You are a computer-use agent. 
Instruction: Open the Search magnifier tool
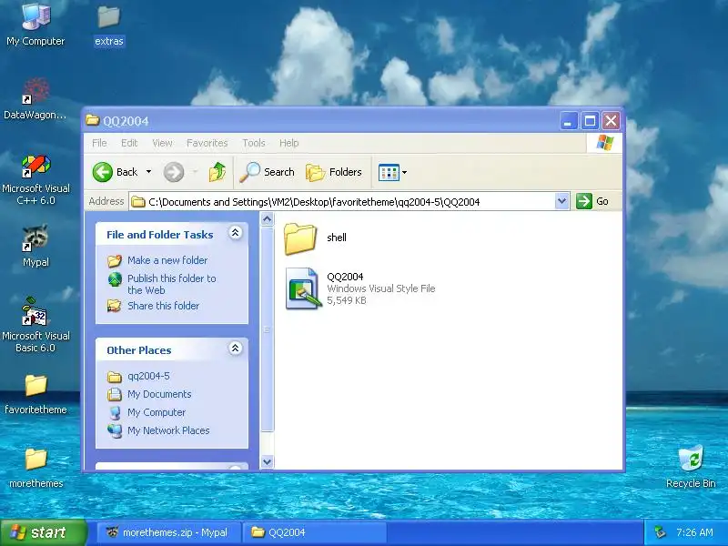point(267,172)
